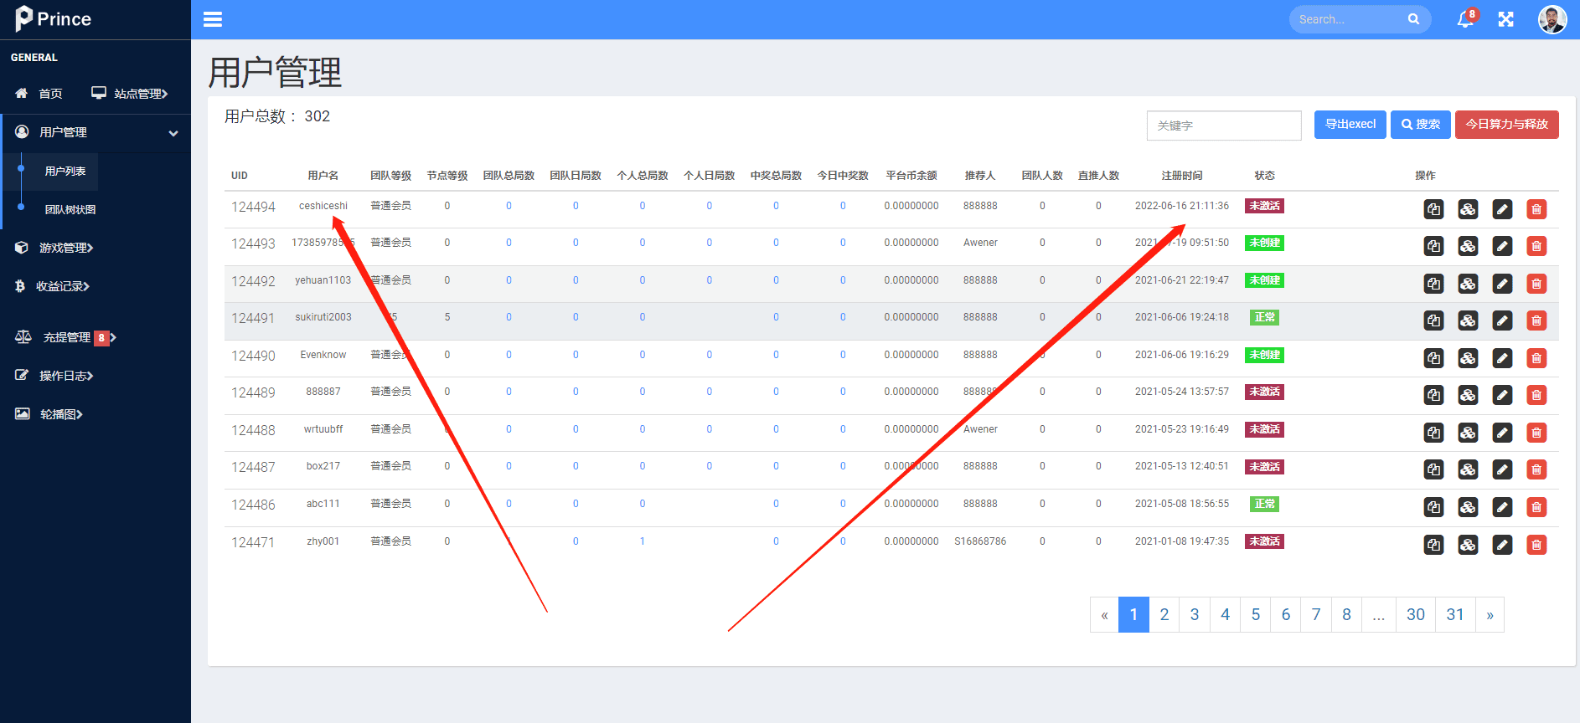Click delete icon for user zhy001
The image size is (1580, 723).
coord(1536,545)
